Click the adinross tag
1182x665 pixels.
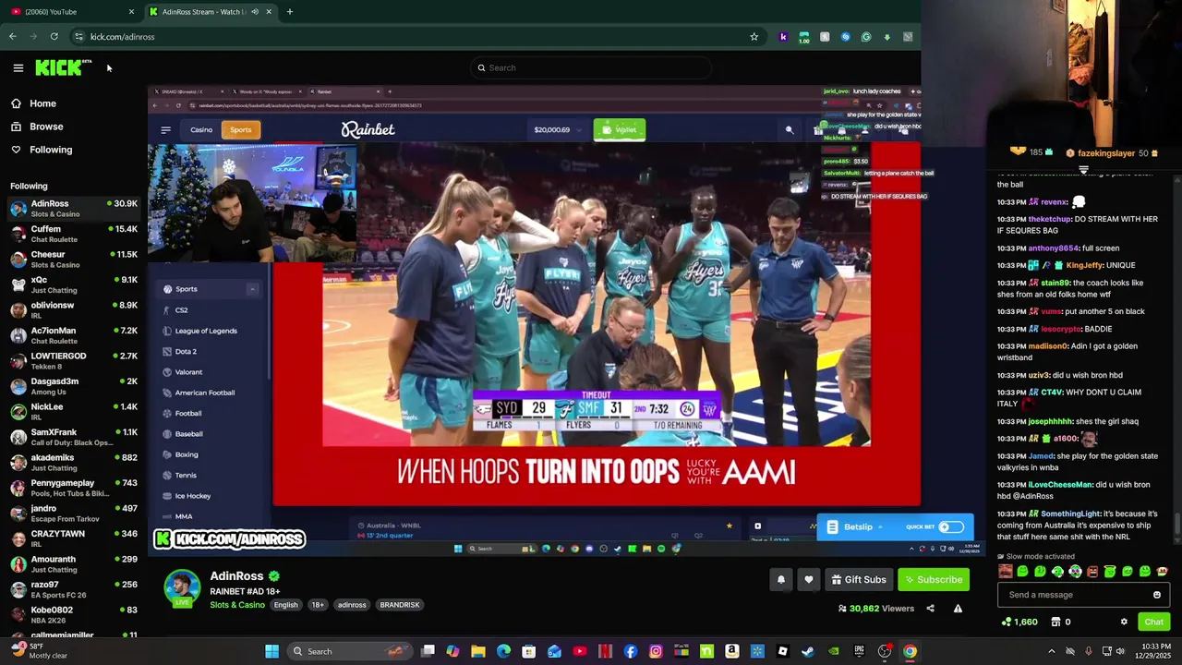pyautogui.click(x=352, y=605)
